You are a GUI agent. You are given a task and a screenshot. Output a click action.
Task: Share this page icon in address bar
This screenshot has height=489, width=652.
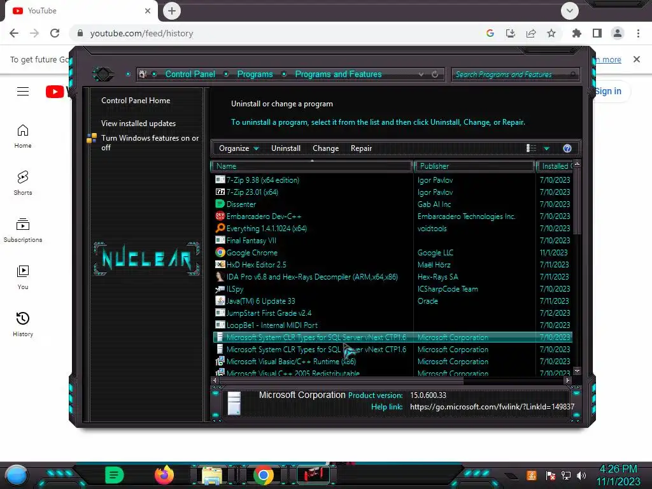[531, 33]
